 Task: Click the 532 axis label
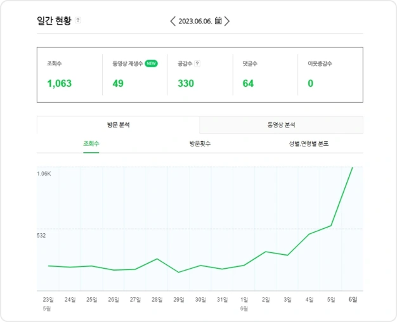point(41,236)
